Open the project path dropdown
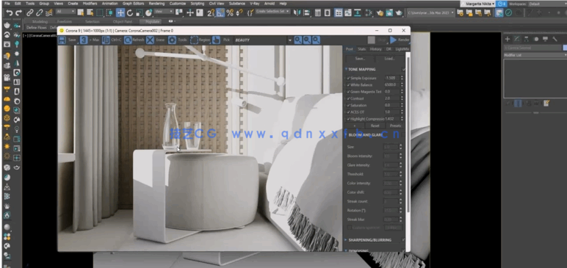Image resolution: width=567 pixels, height=268 pixels. click(x=430, y=12)
